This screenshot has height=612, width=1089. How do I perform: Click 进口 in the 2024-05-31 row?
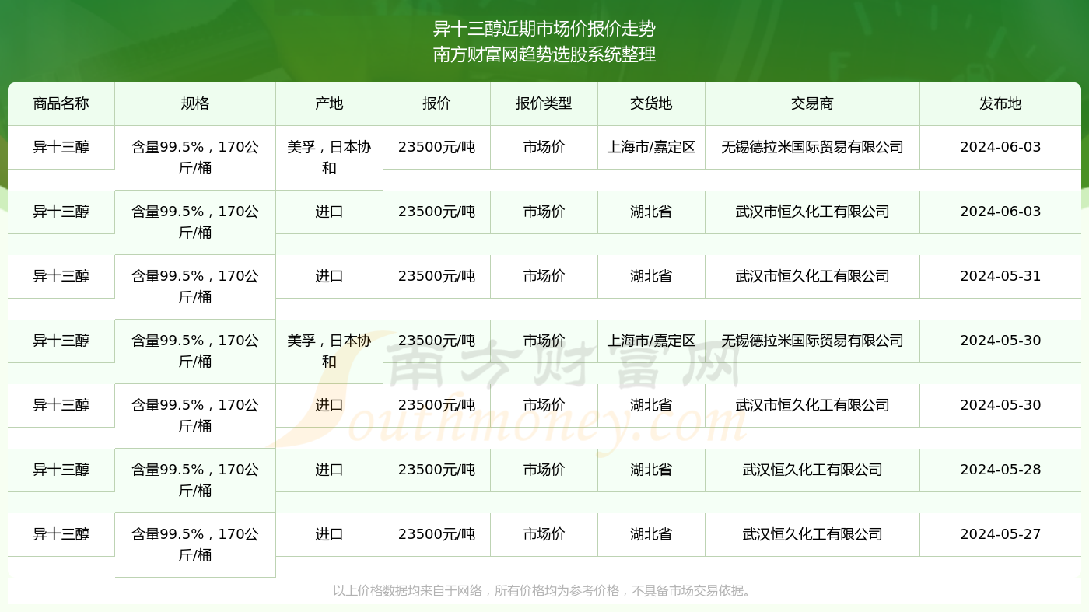[x=330, y=276]
